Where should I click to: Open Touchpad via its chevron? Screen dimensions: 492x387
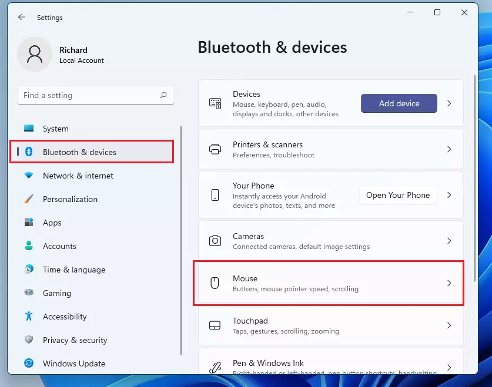coord(449,325)
